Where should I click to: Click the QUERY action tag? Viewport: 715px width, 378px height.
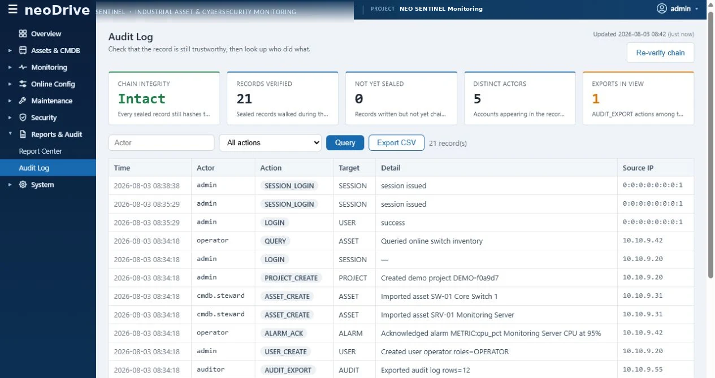275,241
